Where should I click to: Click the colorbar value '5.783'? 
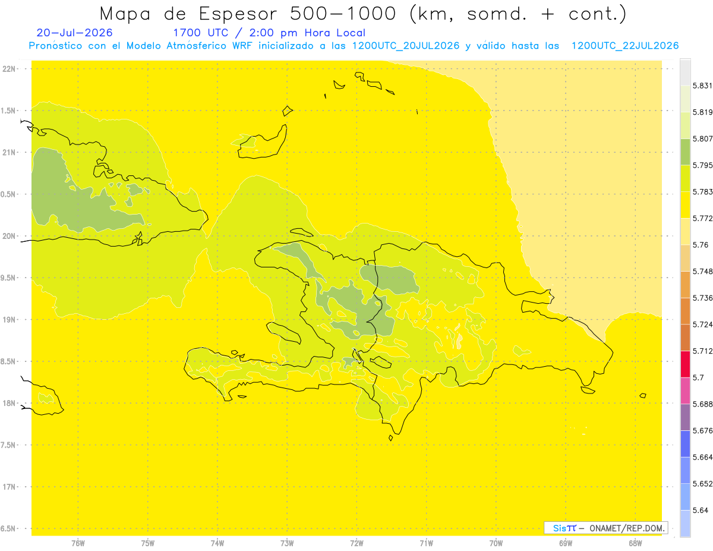pyautogui.click(x=703, y=191)
